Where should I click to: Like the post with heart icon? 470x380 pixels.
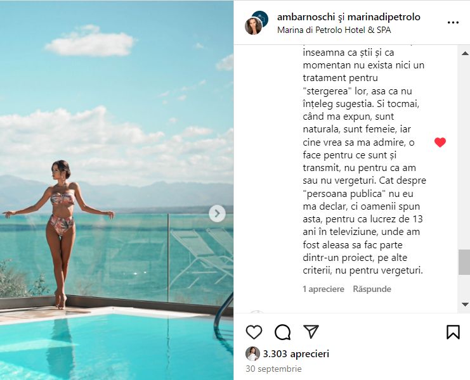click(x=254, y=332)
